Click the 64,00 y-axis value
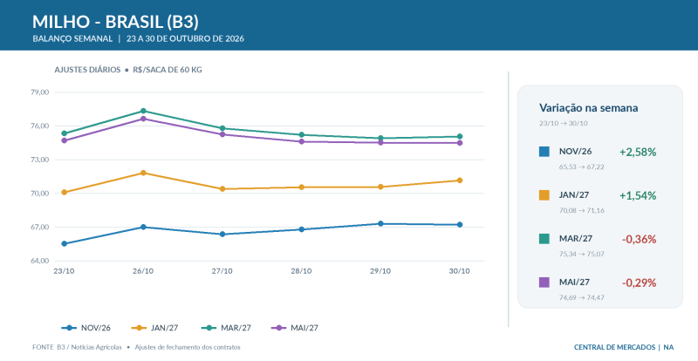This screenshot has width=698, height=361. pyautogui.click(x=39, y=261)
